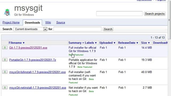The height and width of the screenshot is (96, 171).
Task: Open the Current downloads dropdown
Action: coord(30,29)
